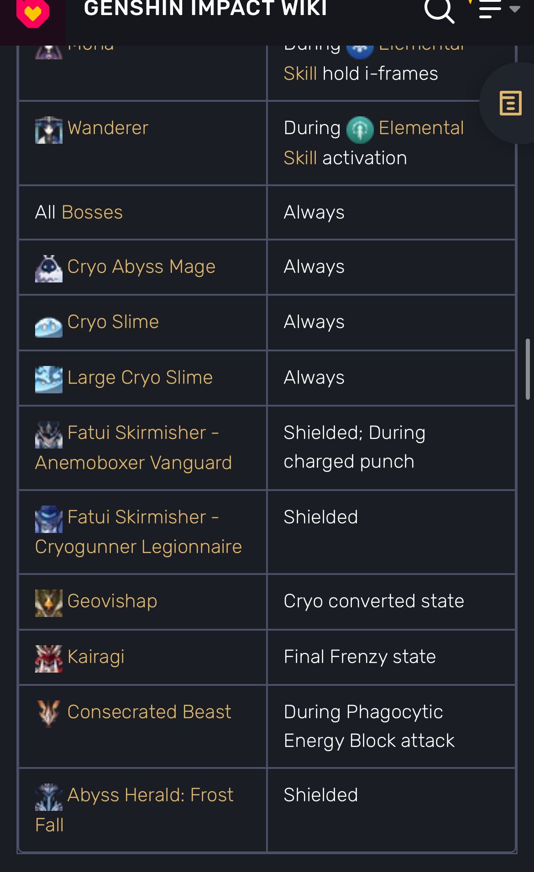534x872 pixels.
Task: Expand the header menu dropdown arrow
Action: coord(515,9)
